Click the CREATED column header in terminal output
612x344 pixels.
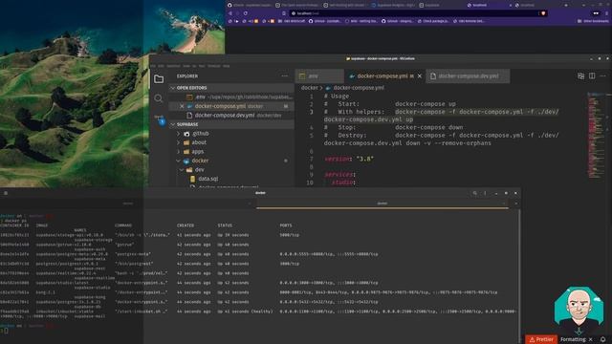tap(186, 226)
